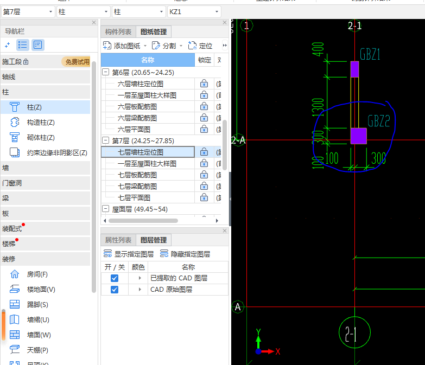Image resolution: width=425 pixels, height=365 pixels.
Task: Collapse the 屋面层 (49.45~54) node
Action: [105, 209]
